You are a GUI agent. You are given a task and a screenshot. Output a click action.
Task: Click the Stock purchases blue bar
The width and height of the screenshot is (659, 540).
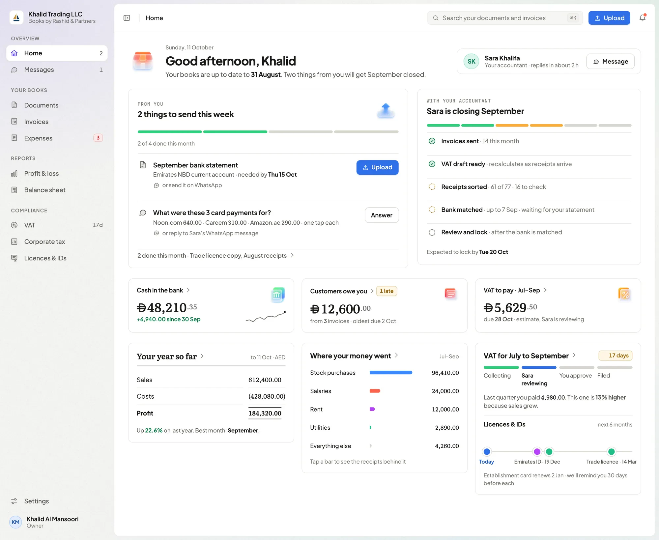(391, 373)
